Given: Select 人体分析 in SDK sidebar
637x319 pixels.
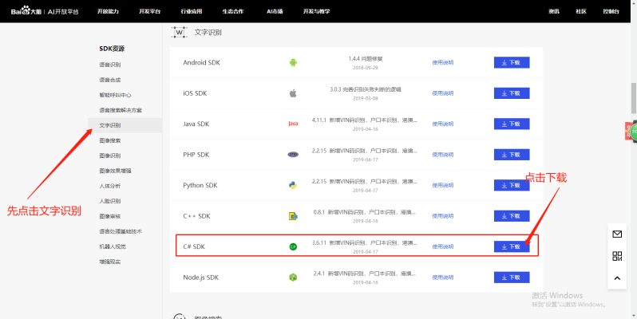Looking at the screenshot, I should pos(109,186).
